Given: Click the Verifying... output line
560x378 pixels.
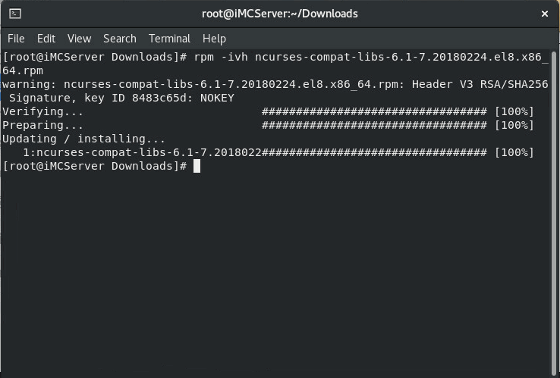Looking at the screenshot, I should 268,111.
